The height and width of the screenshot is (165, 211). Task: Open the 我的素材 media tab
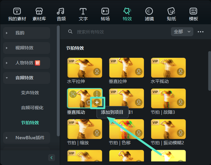click(x=17, y=14)
